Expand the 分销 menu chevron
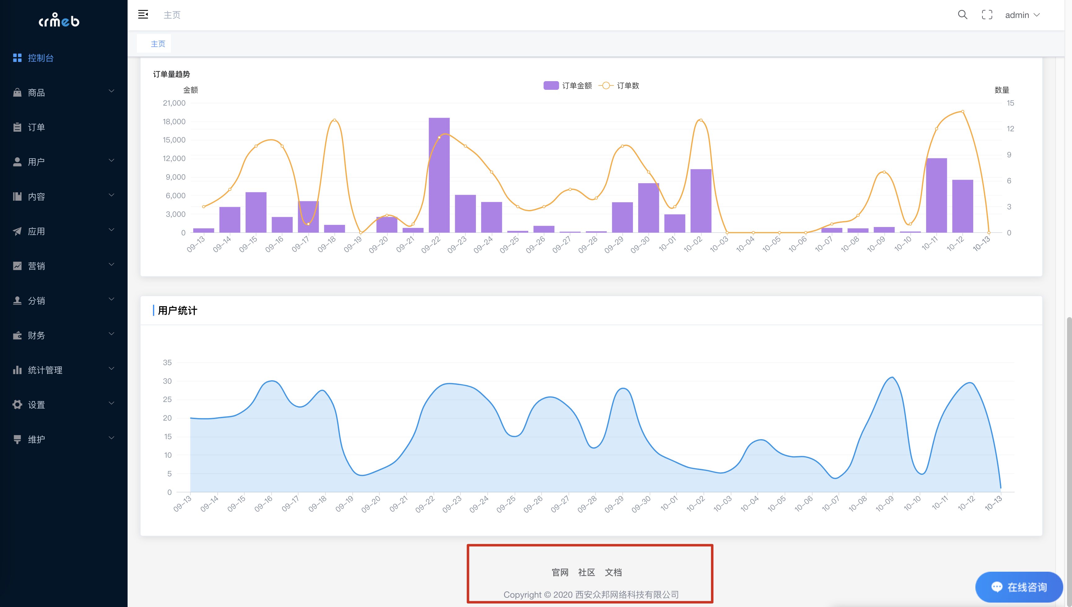 click(111, 299)
